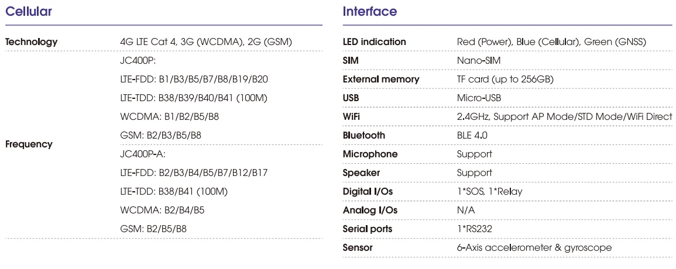Select the Technology row label
The height and width of the screenshot is (269, 676).
click(x=32, y=42)
